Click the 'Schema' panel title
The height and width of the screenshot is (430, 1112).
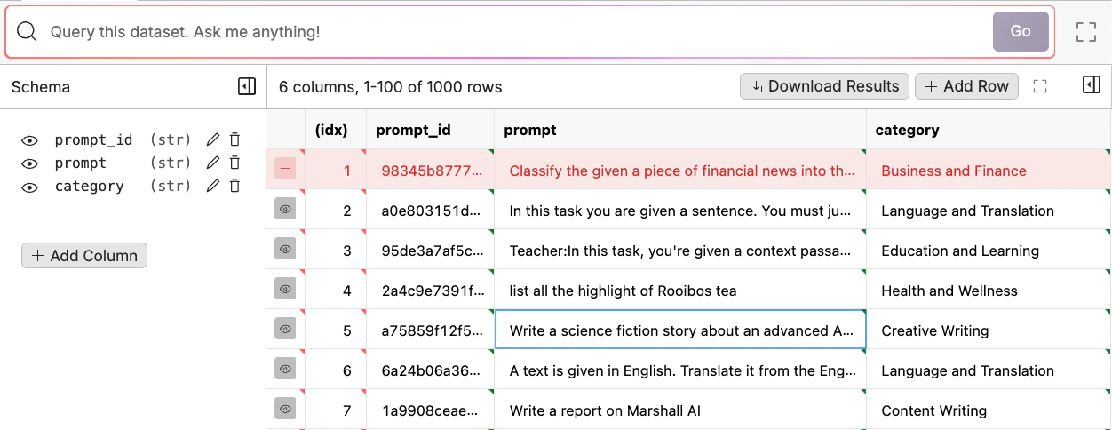41,87
